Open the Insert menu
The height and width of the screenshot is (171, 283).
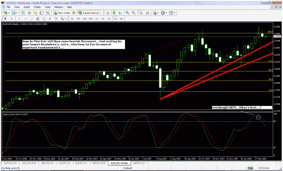27,7
